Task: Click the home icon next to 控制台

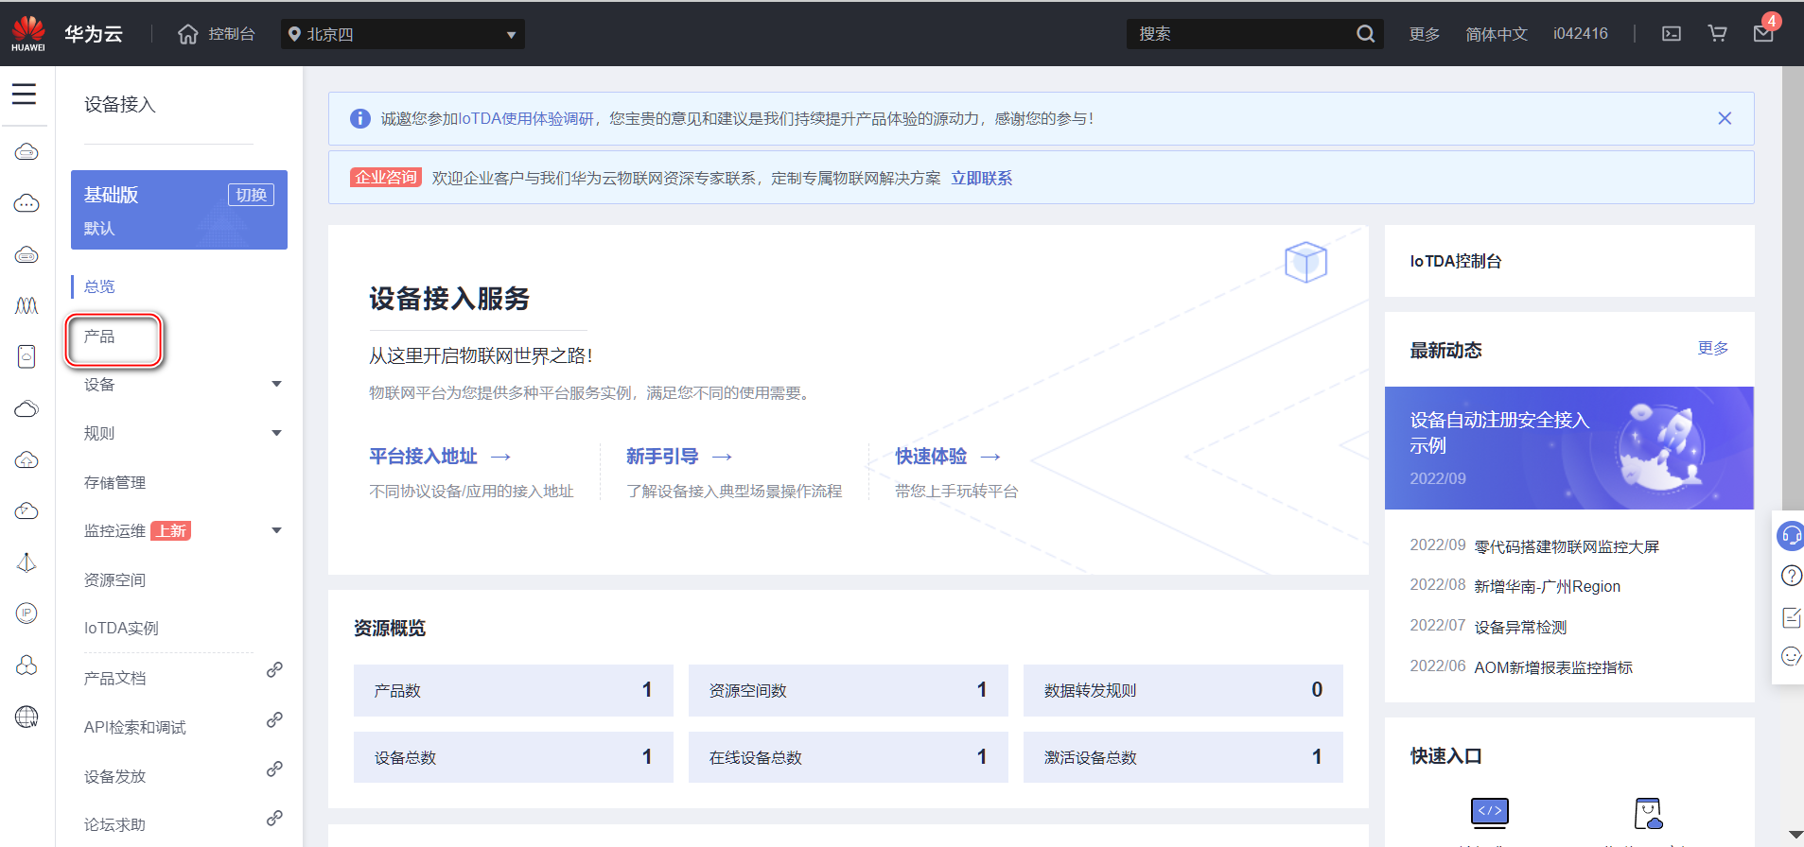Action: click(188, 34)
